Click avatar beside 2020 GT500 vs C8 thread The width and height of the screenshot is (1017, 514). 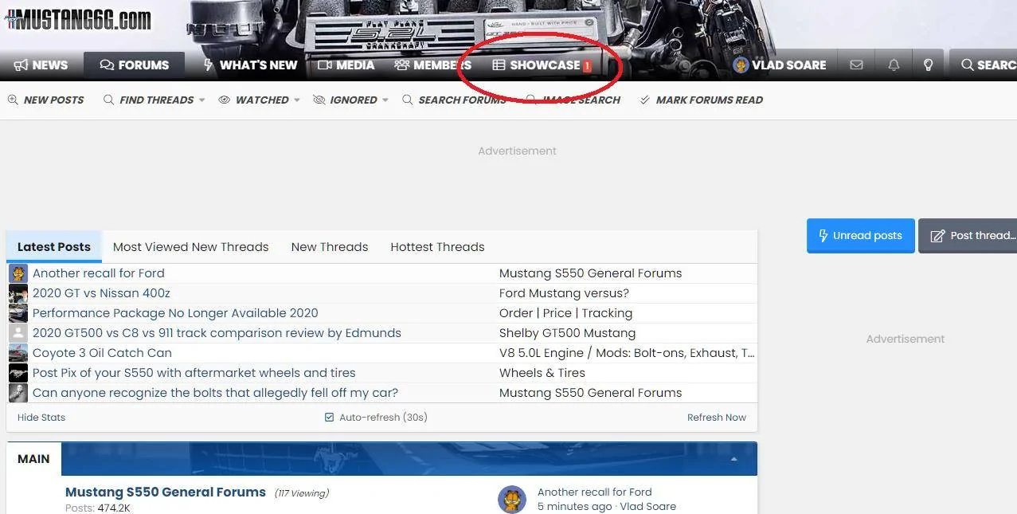[x=18, y=333]
